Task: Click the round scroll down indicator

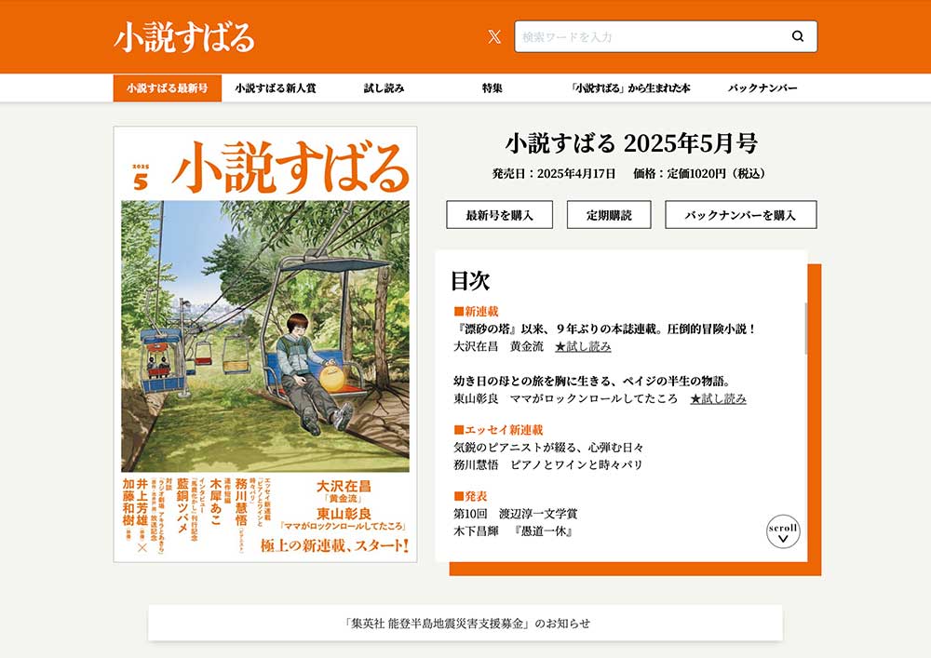Action: click(x=783, y=531)
